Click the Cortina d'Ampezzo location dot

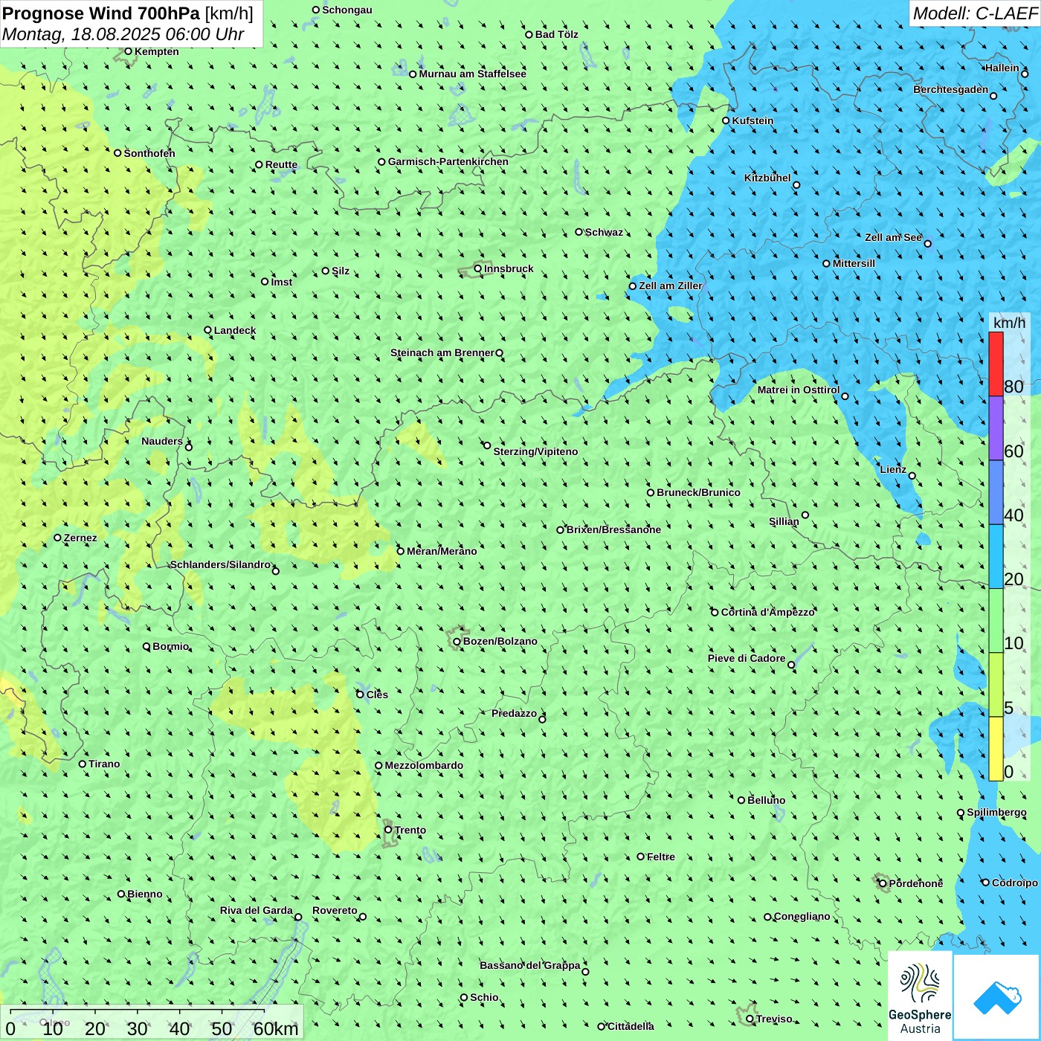pos(715,613)
